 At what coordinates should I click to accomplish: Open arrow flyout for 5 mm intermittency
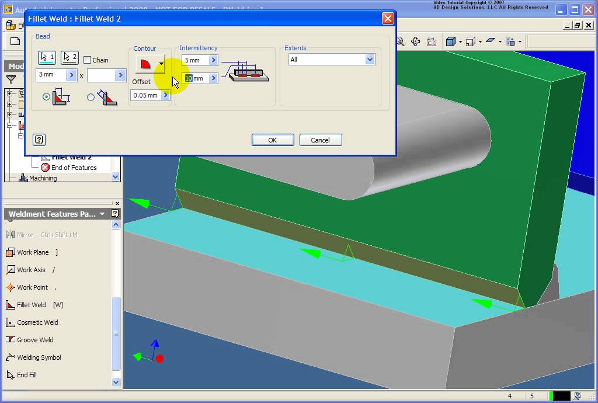click(x=214, y=60)
